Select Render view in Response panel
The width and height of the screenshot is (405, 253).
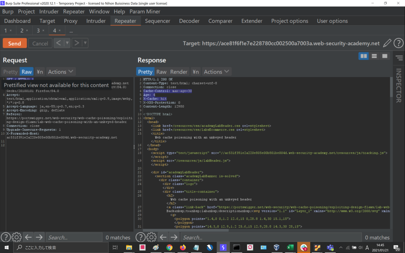click(179, 72)
